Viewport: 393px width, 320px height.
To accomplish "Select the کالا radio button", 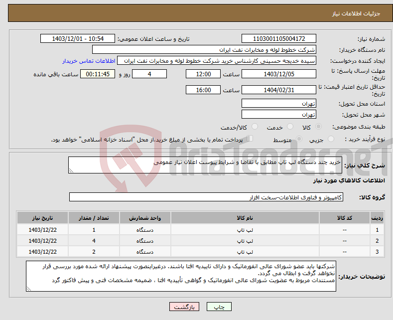I will (x=318, y=127).
